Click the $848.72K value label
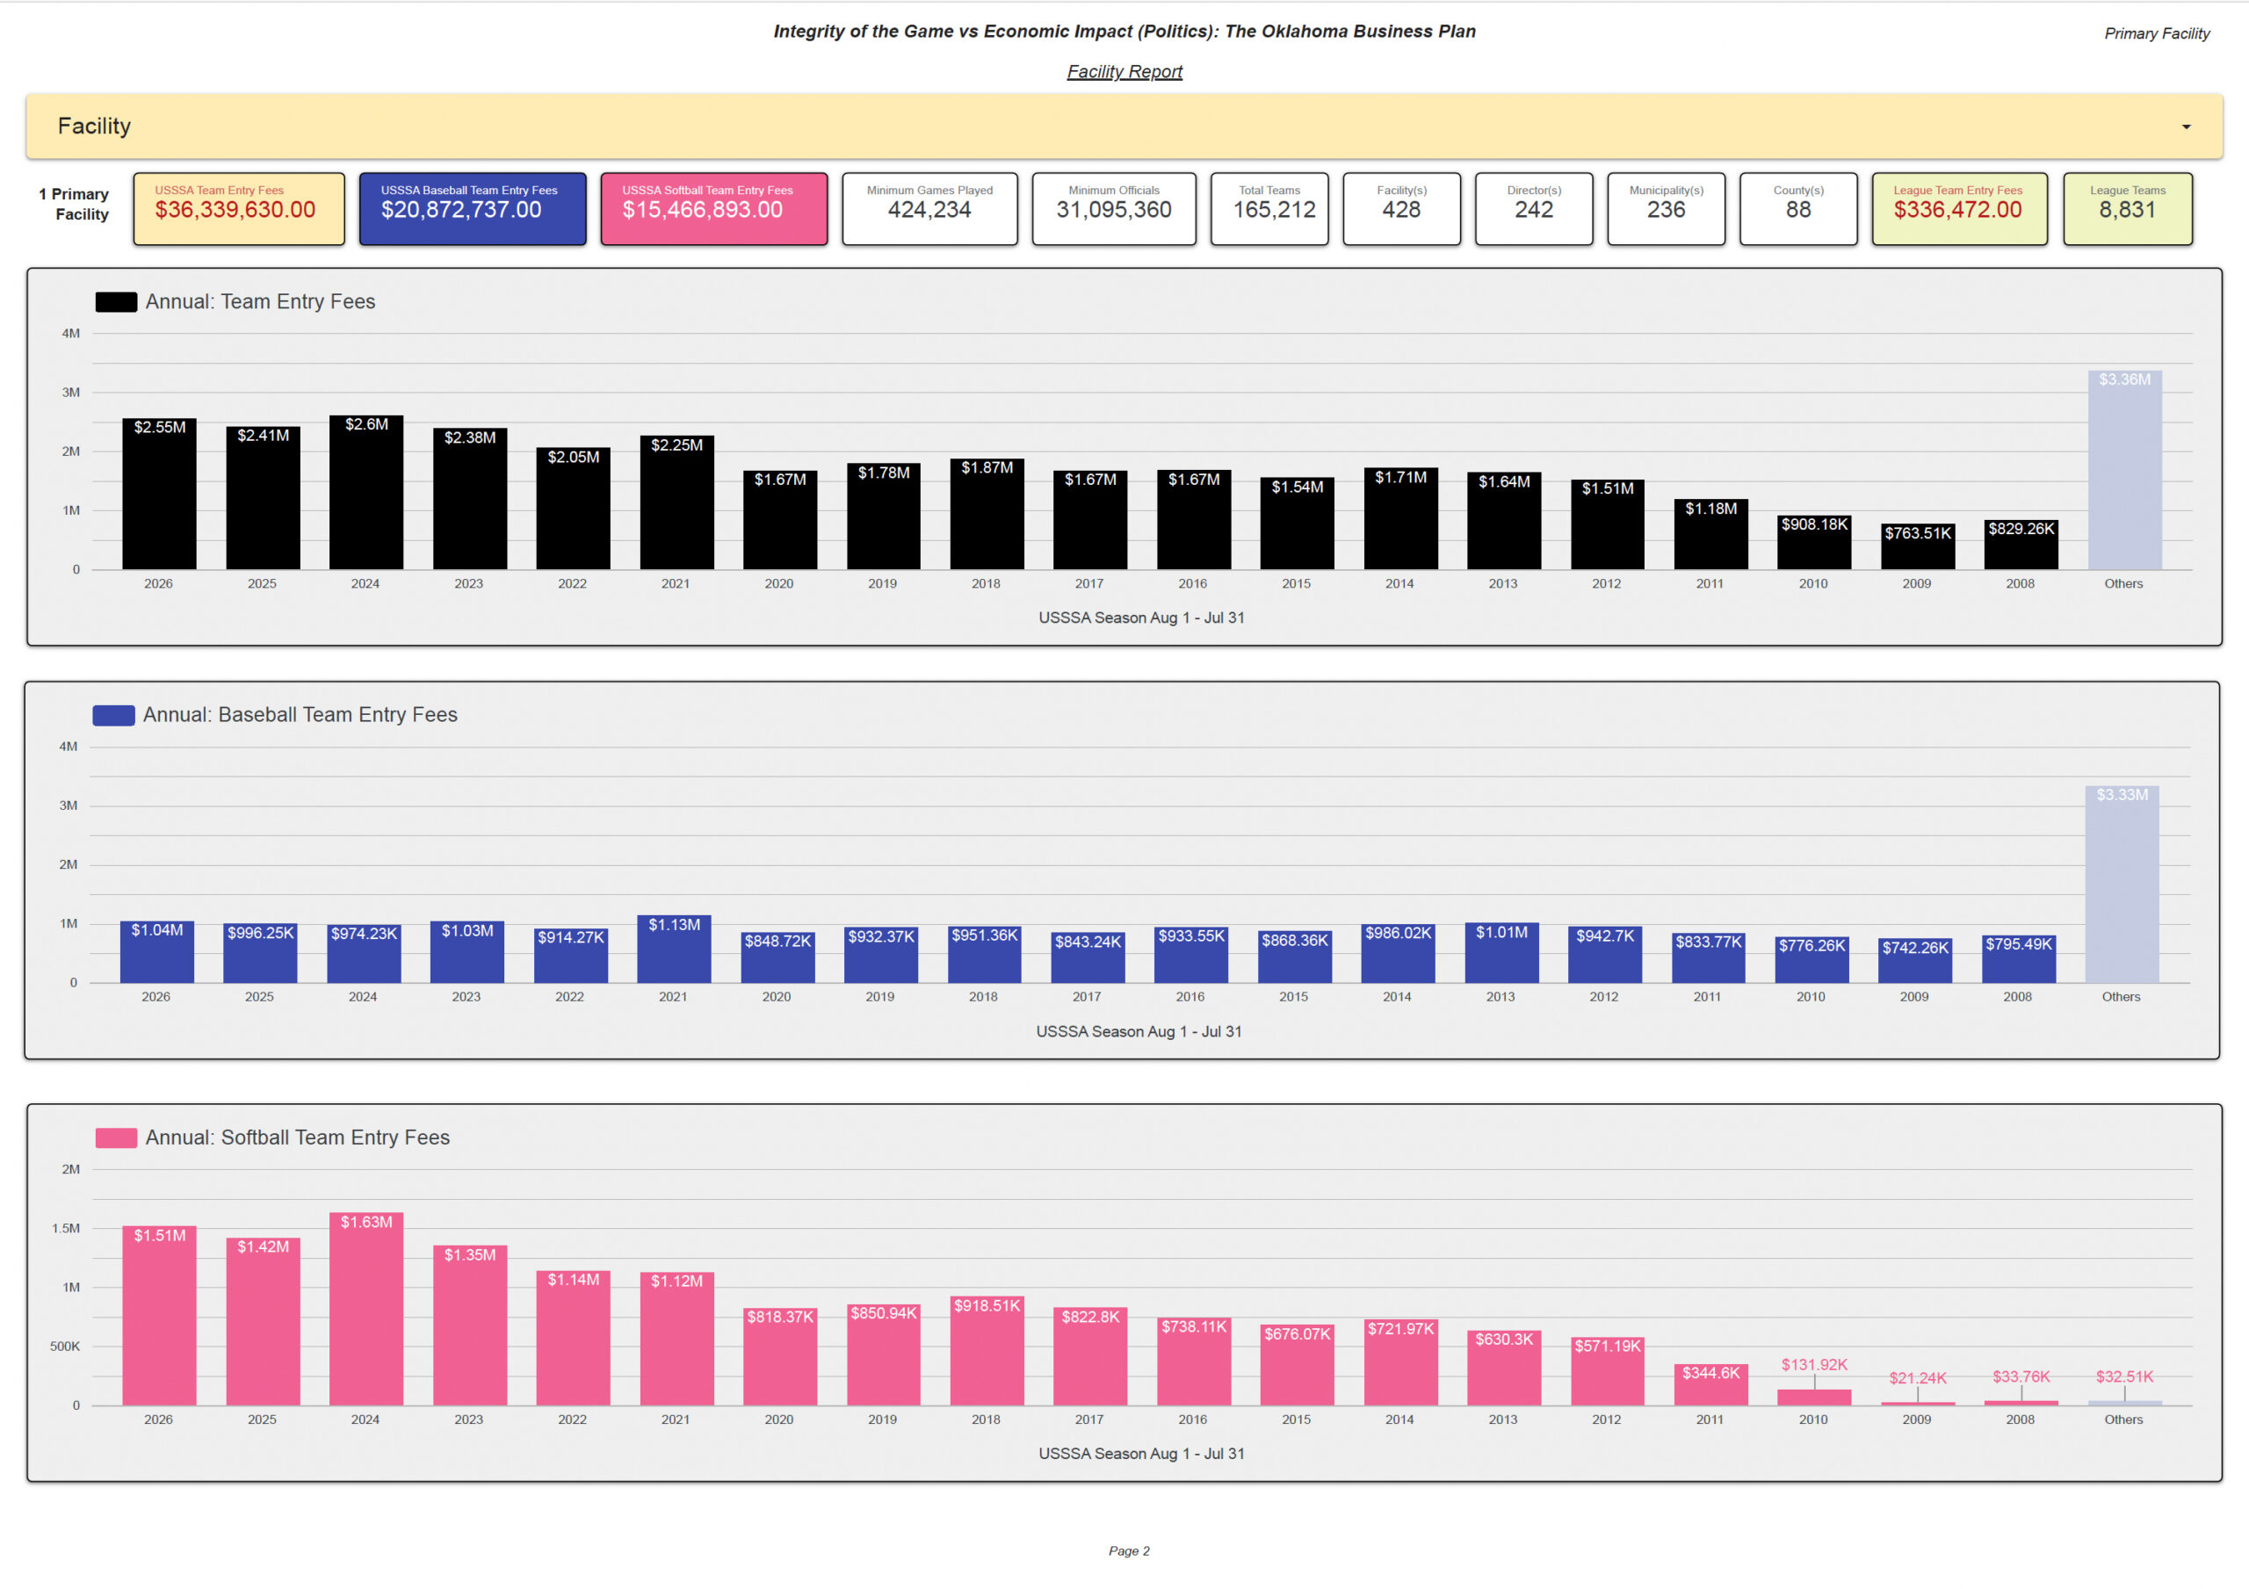This screenshot has height=1589, width=2249. point(777,942)
